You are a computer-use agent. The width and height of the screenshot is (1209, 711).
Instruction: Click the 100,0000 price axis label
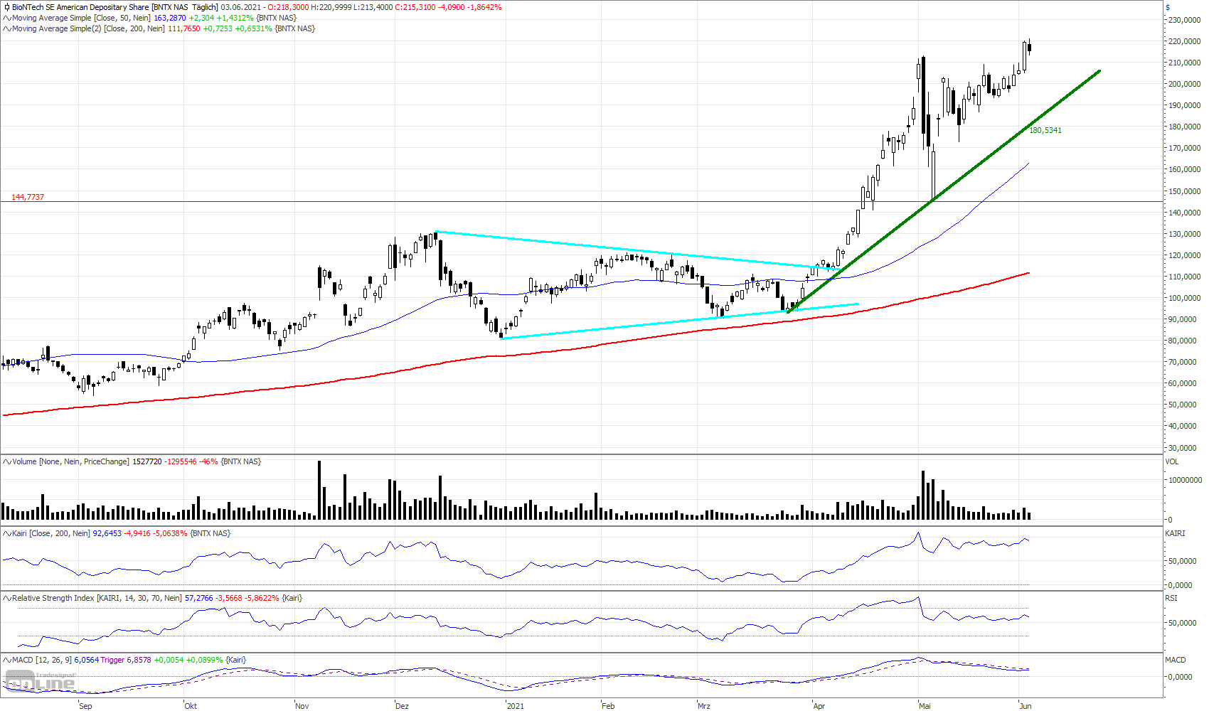click(x=1185, y=298)
